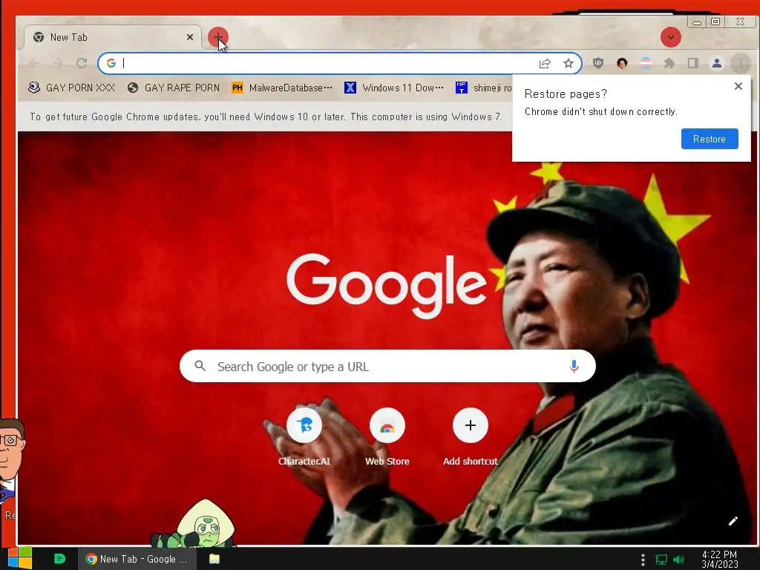Minimize the Chrome window
This screenshot has width=760, height=570.
(696, 22)
